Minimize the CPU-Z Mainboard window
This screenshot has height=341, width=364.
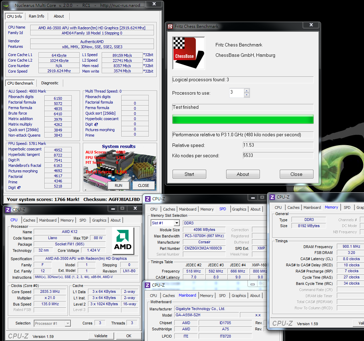tap(253, 284)
